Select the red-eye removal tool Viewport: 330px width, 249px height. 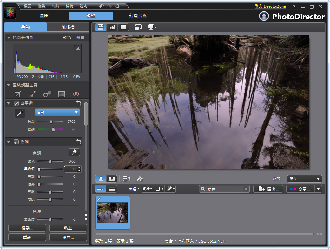[76, 94]
